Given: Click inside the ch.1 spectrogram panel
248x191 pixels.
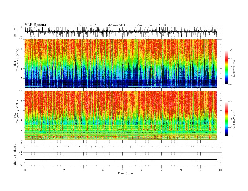Looking at the screenshot, I should click(x=121, y=64).
